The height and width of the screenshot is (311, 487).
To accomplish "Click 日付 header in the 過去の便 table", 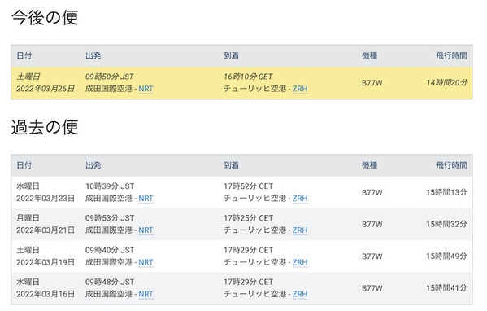I will click(x=24, y=165).
